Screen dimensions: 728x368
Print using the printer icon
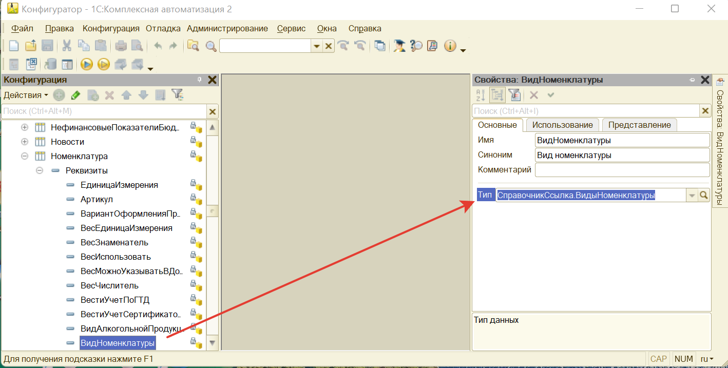tap(121, 46)
